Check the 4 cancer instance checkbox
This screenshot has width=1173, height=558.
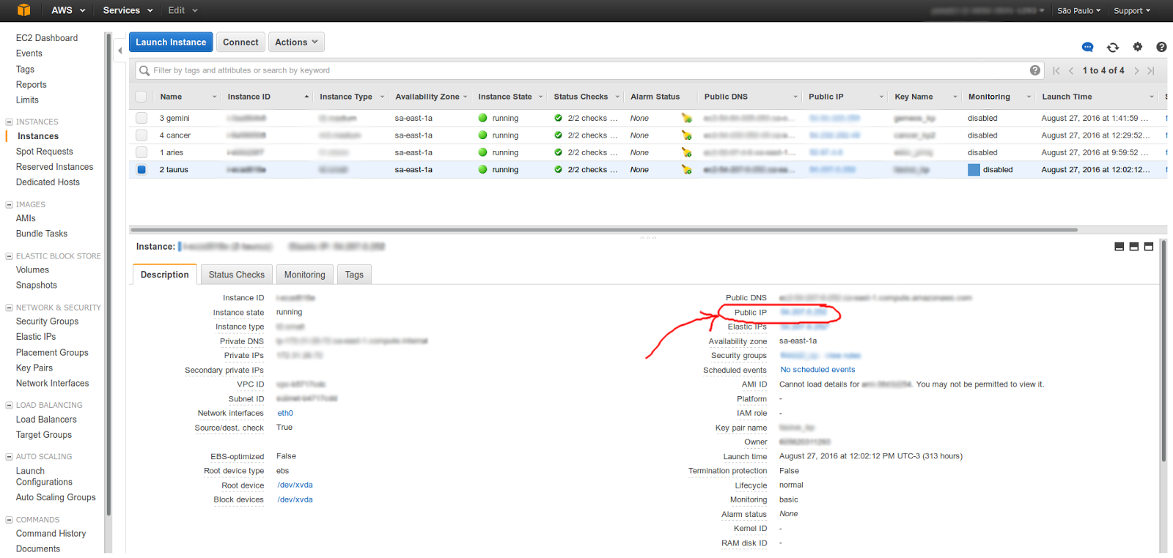click(141, 135)
